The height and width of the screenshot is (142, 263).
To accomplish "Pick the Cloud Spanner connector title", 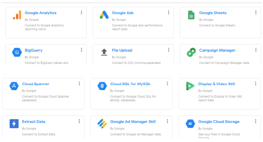I will (36, 84).
